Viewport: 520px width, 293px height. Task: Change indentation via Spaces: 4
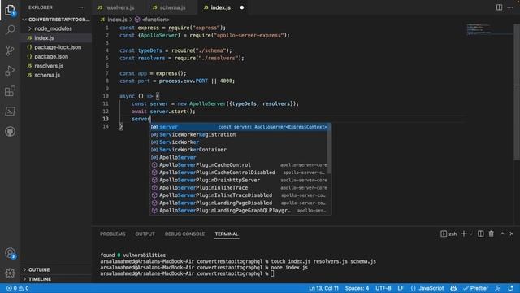357,288
